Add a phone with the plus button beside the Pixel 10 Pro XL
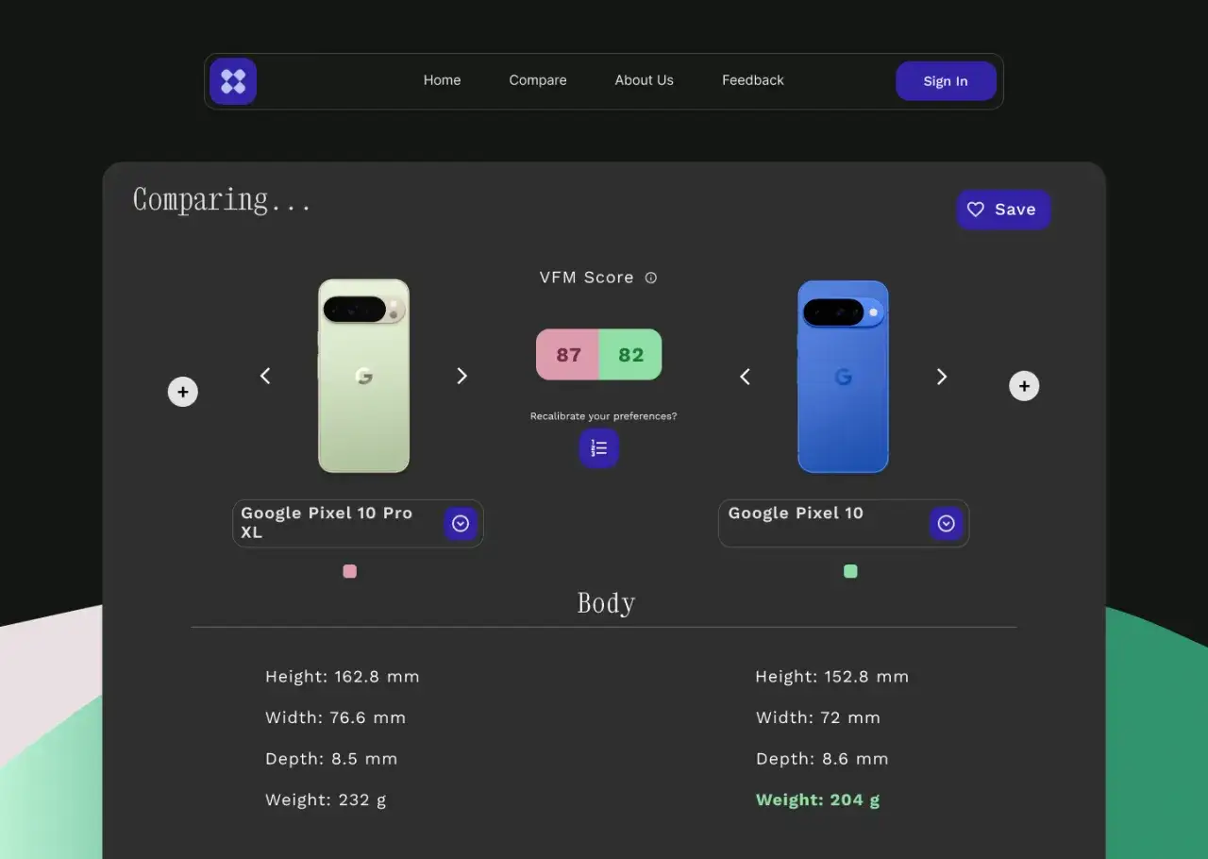 (x=183, y=392)
